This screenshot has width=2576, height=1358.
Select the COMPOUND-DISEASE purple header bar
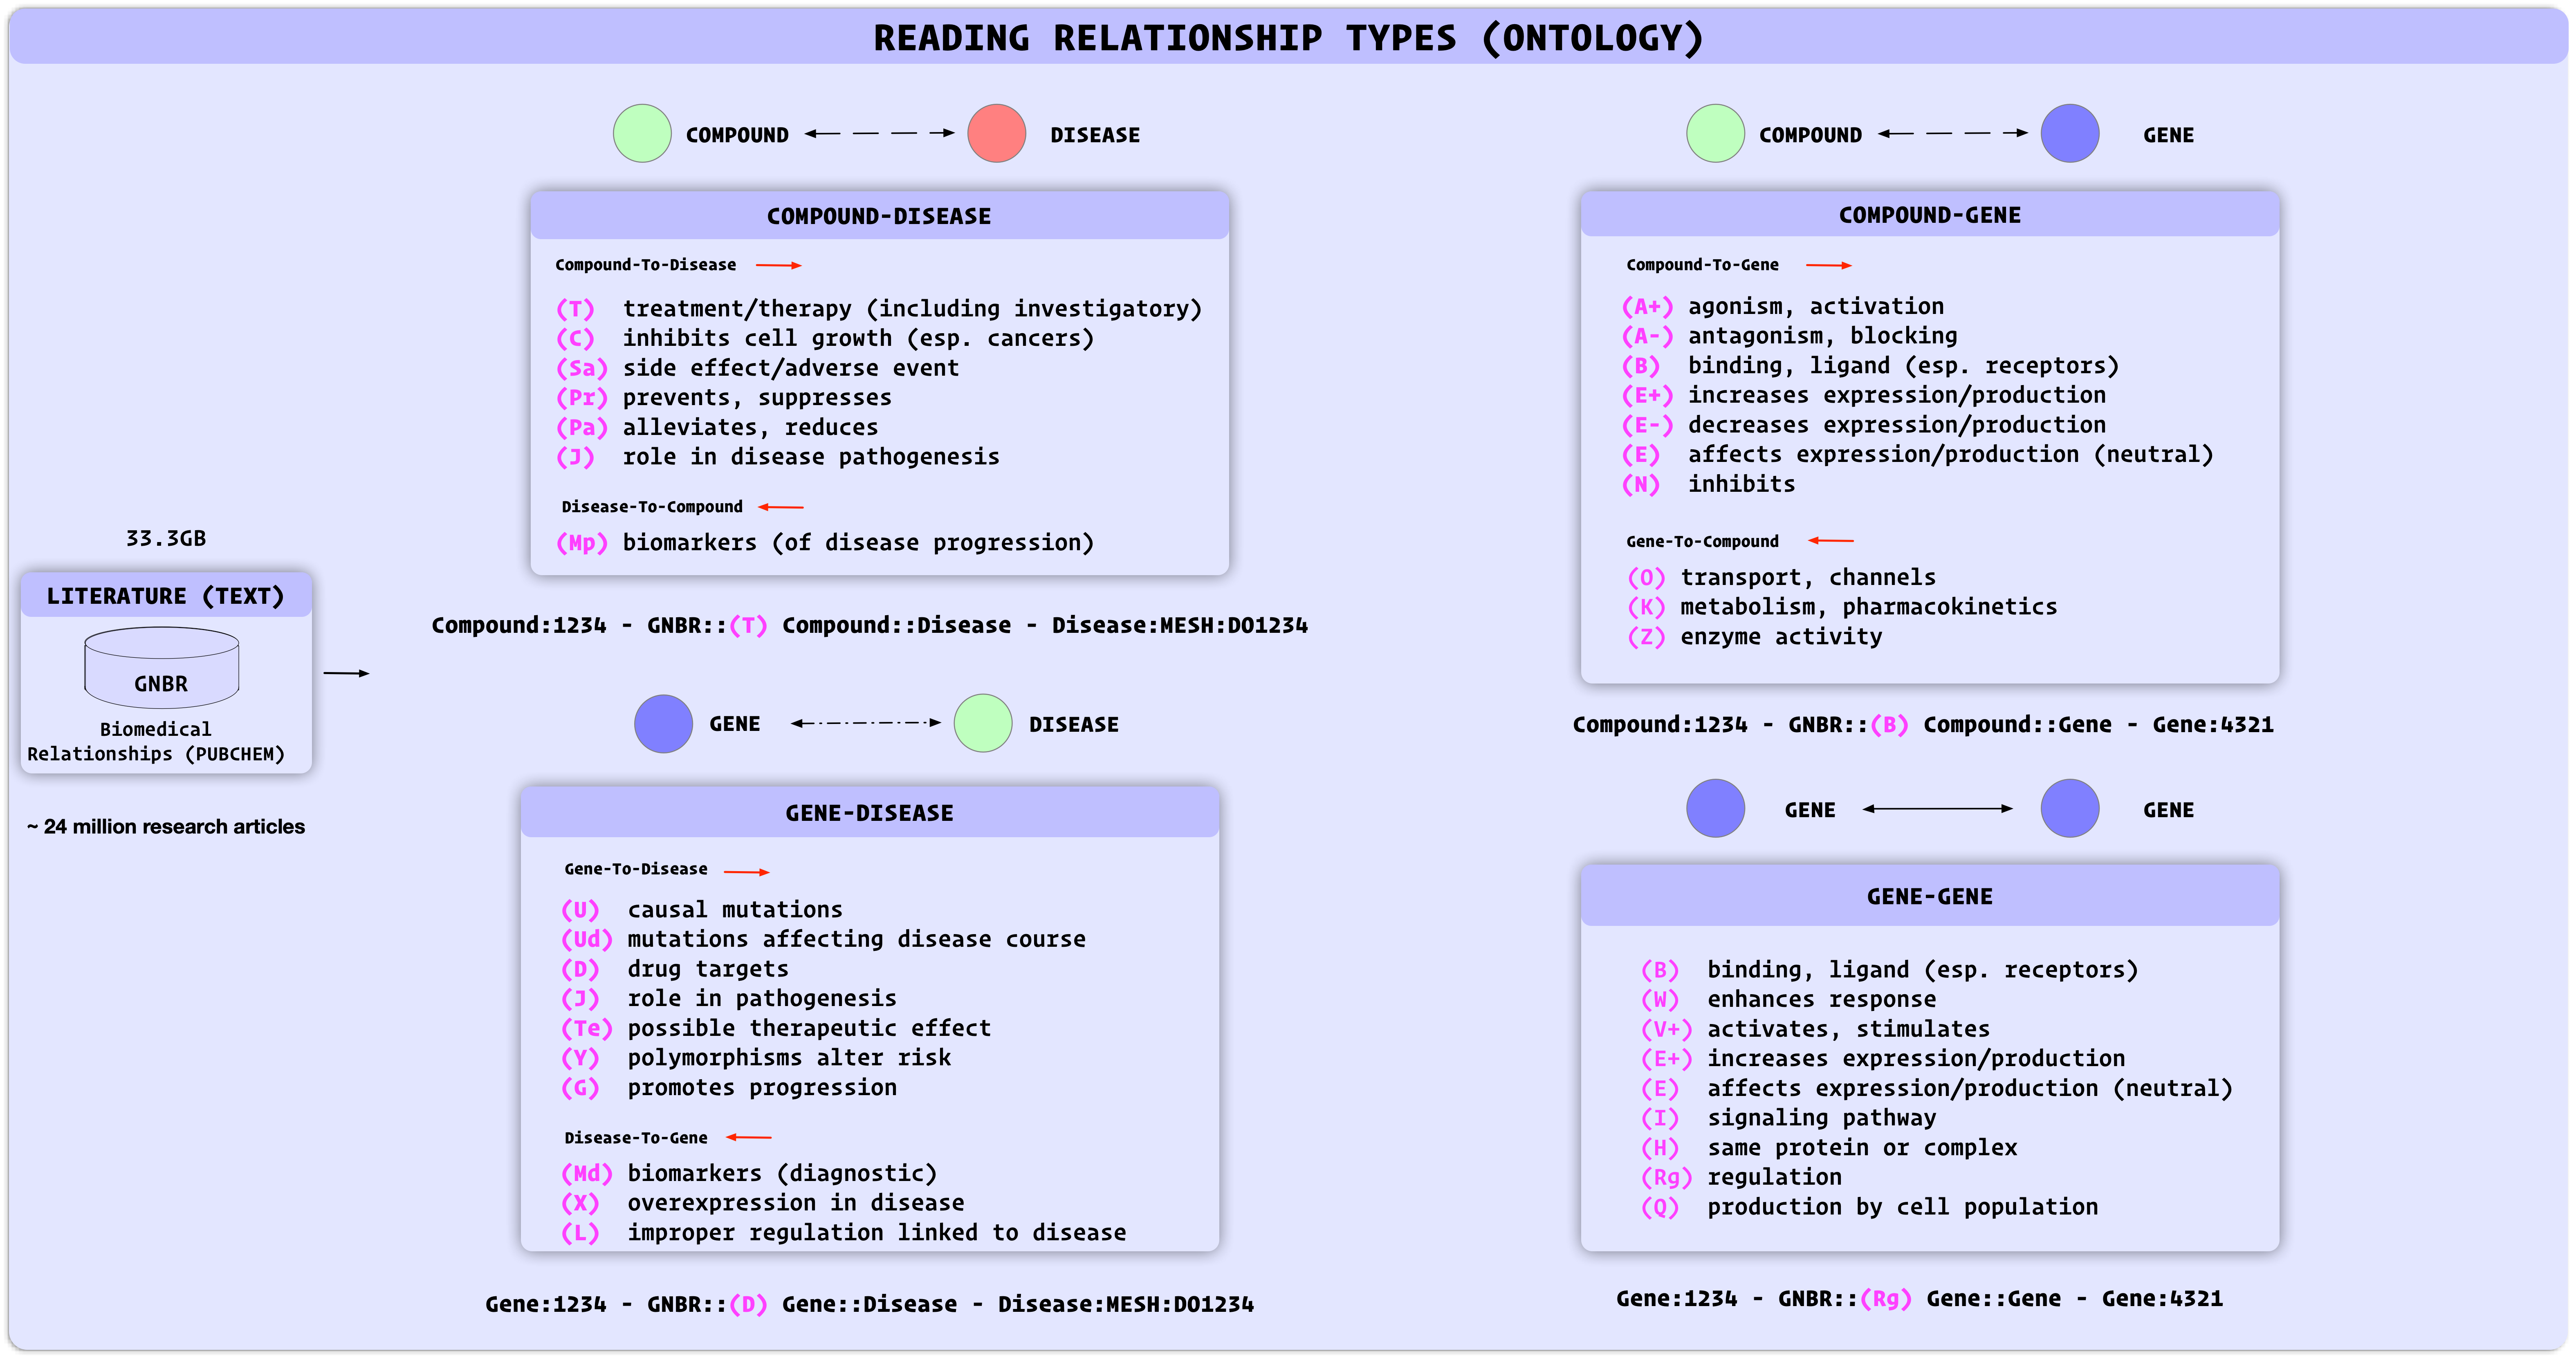tap(880, 215)
